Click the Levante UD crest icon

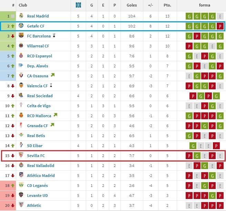pyautogui.click(x=21, y=196)
